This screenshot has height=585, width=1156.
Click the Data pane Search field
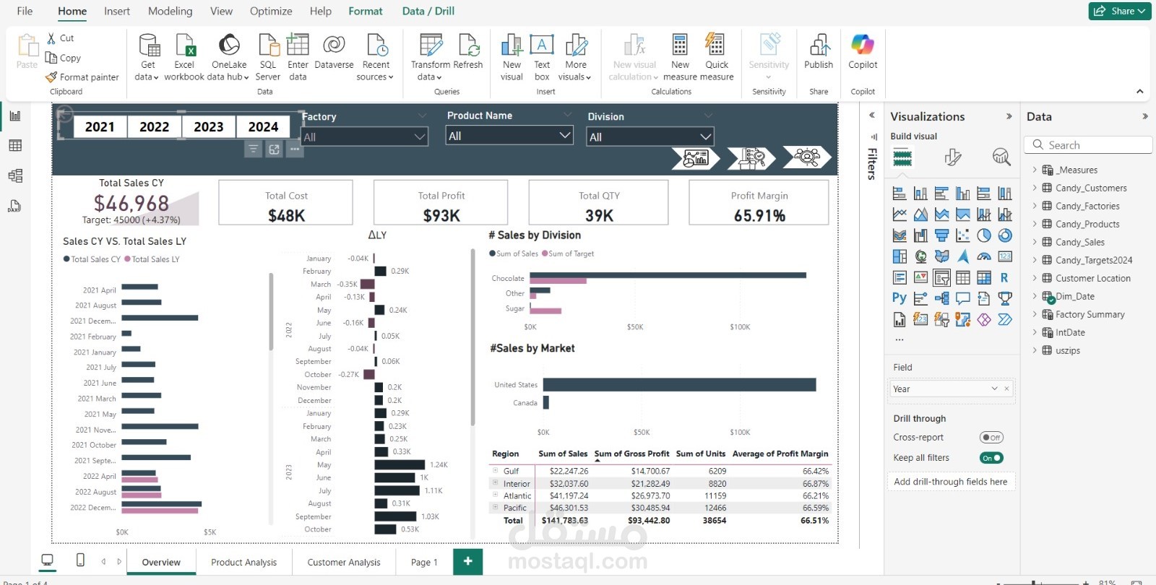pos(1088,145)
